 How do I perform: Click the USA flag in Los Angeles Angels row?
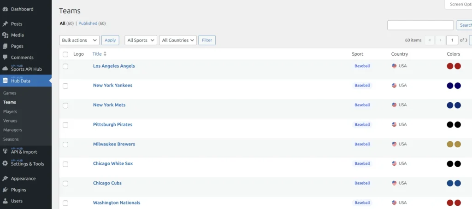point(394,66)
